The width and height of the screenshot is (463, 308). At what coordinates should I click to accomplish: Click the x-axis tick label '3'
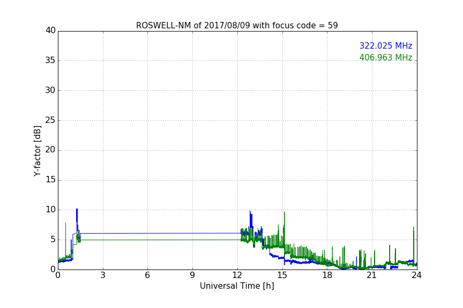(x=103, y=275)
